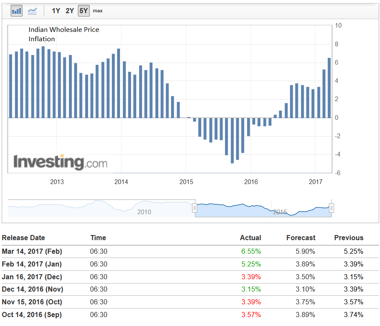380x326 pixels.
Task: Select the 1Y time range
Action: (x=56, y=11)
